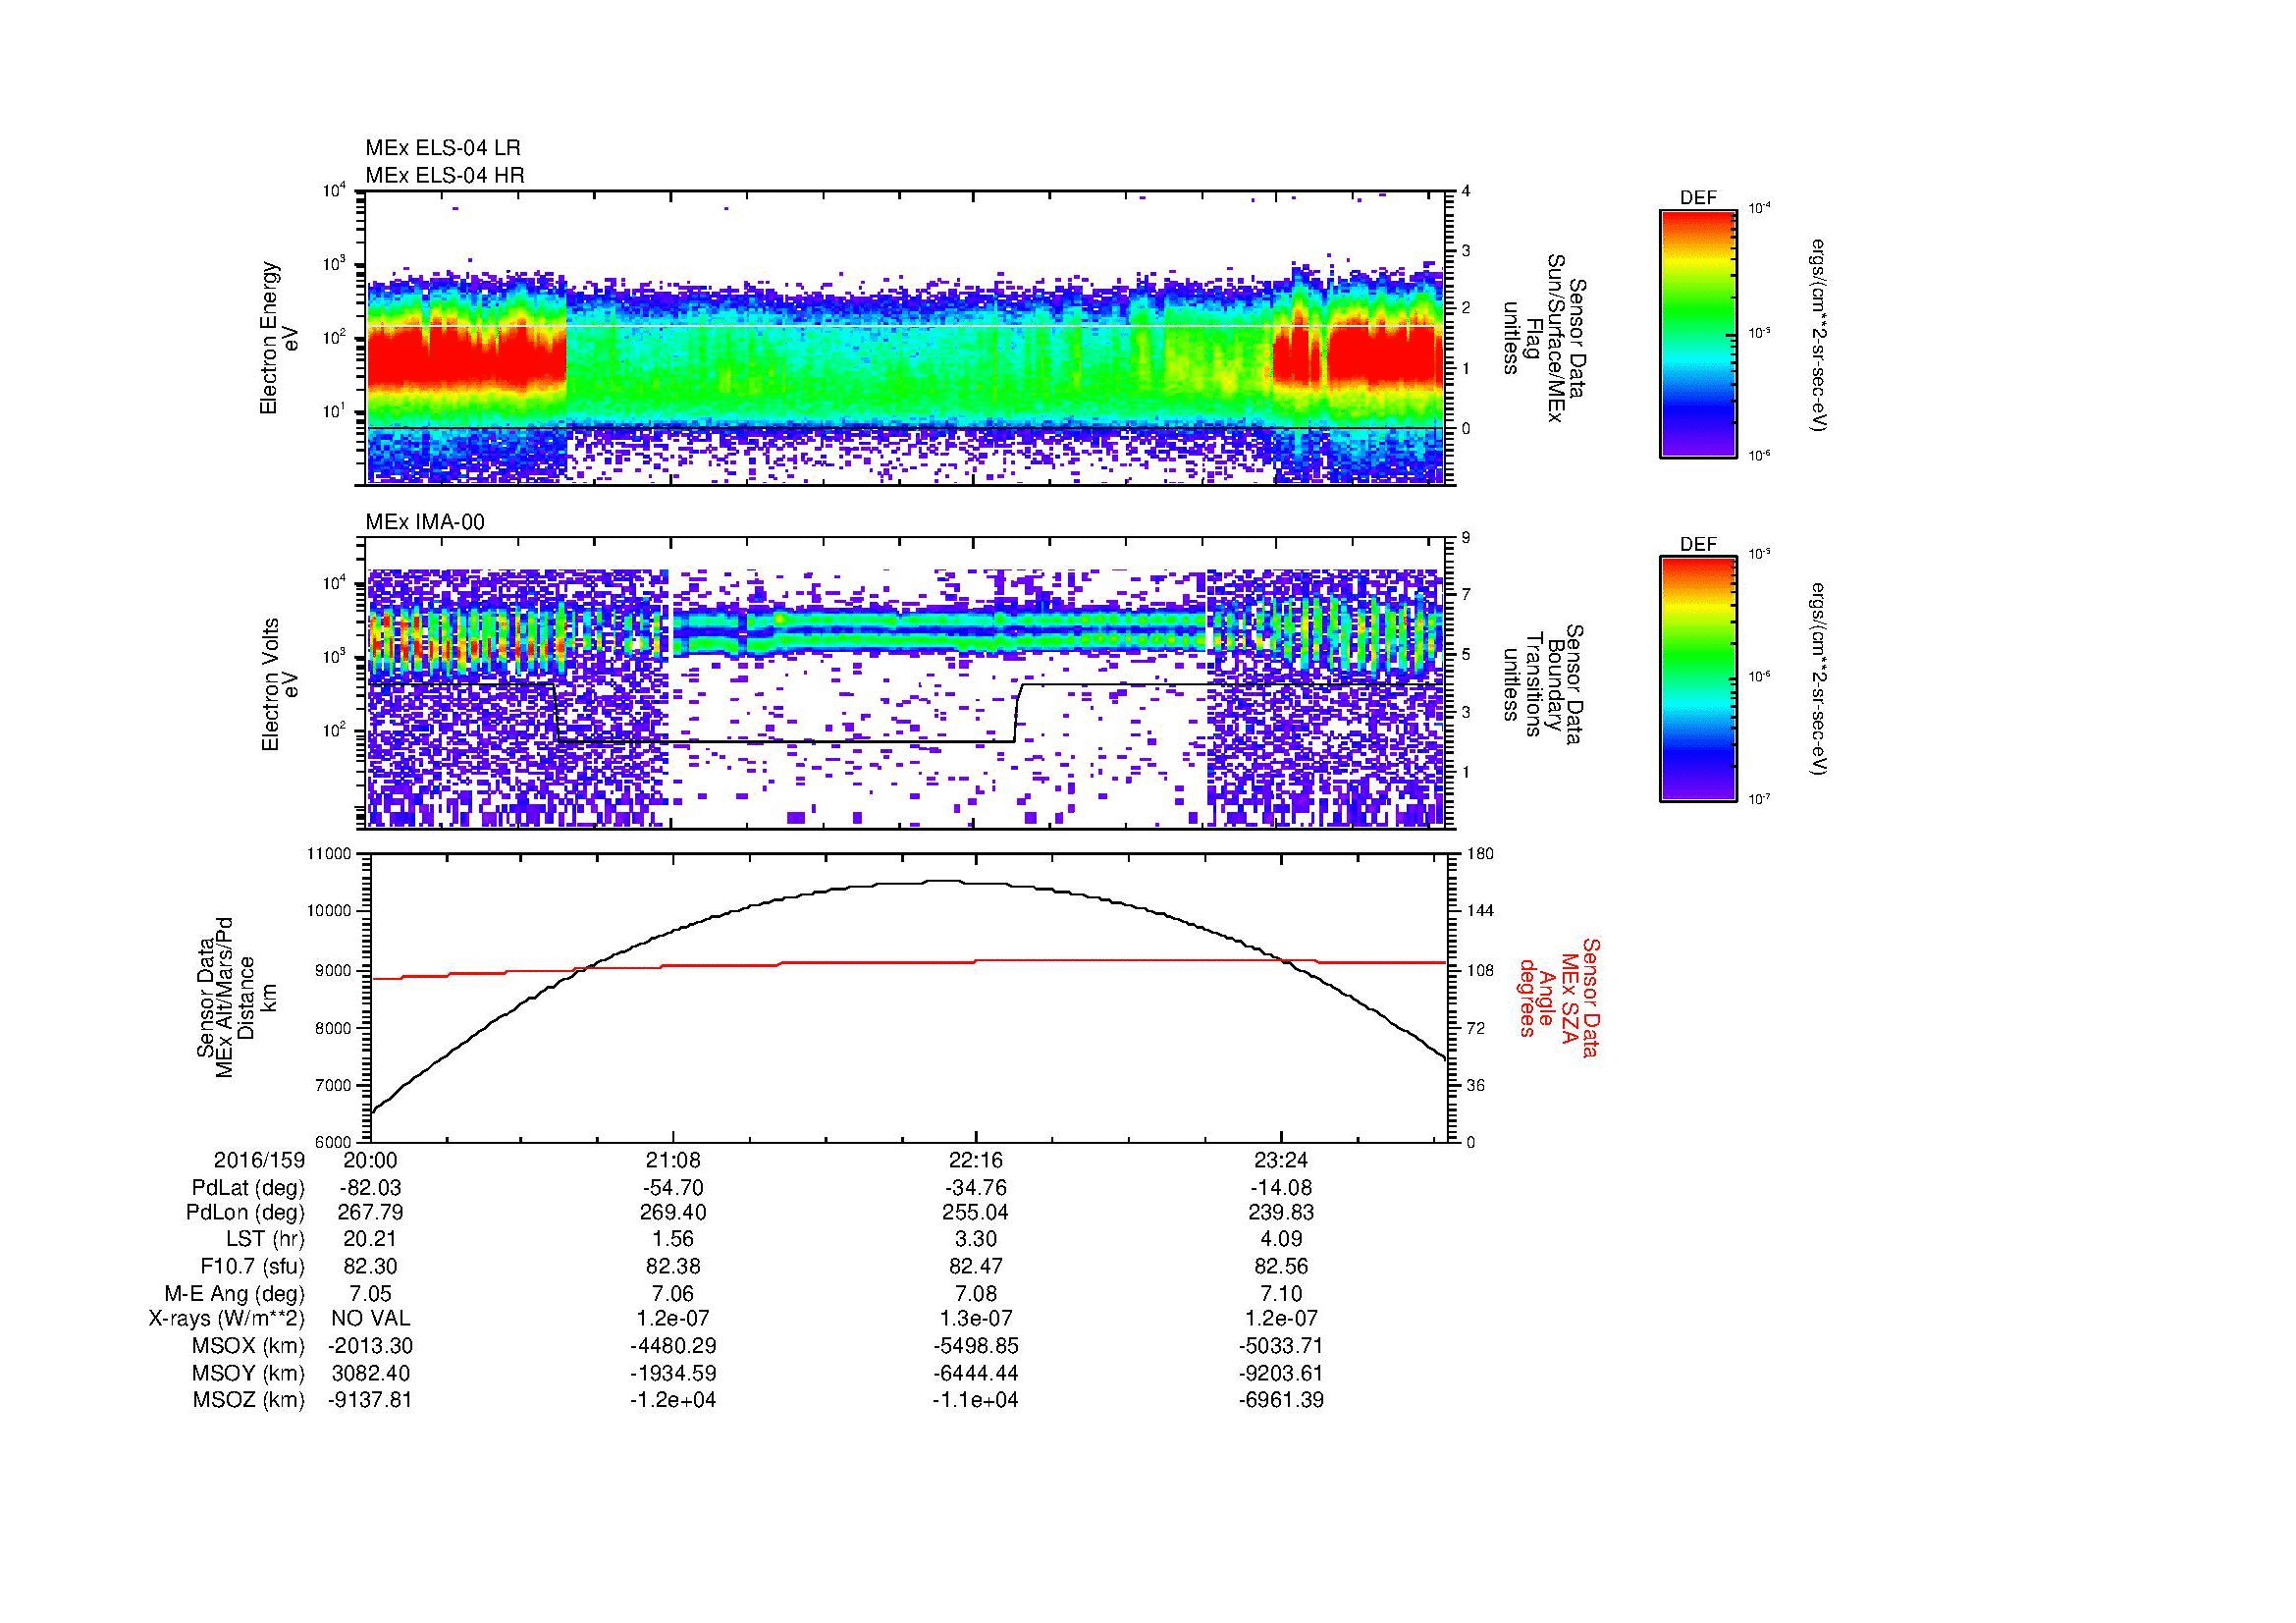Click the MSOZ value -9137.81
Viewport: 2296px width, 1623px height.
pyautogui.click(x=371, y=1400)
